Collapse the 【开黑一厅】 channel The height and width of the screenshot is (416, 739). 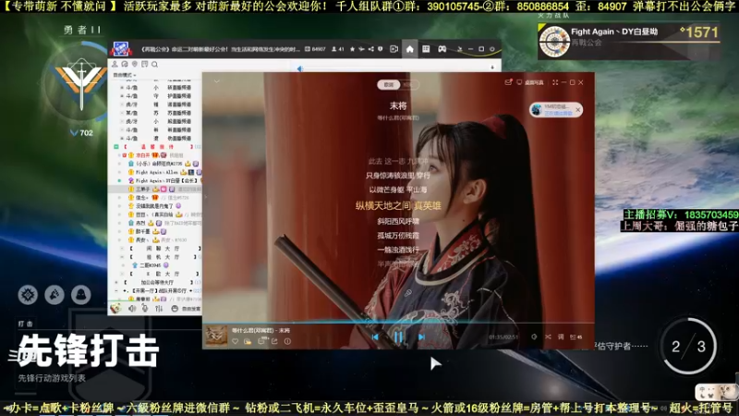point(116,290)
